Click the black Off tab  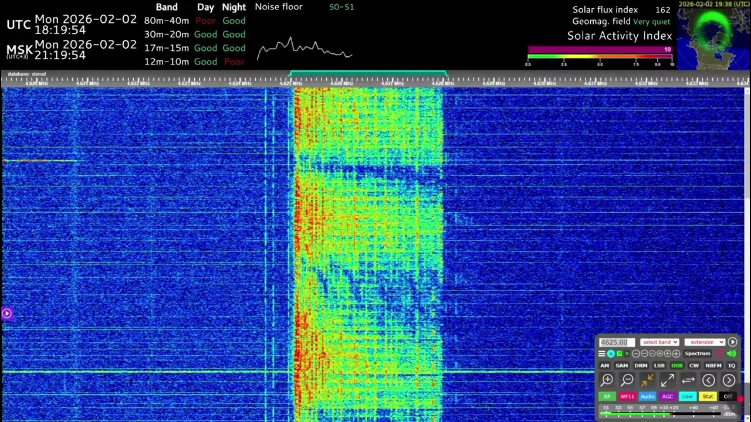pos(728,397)
